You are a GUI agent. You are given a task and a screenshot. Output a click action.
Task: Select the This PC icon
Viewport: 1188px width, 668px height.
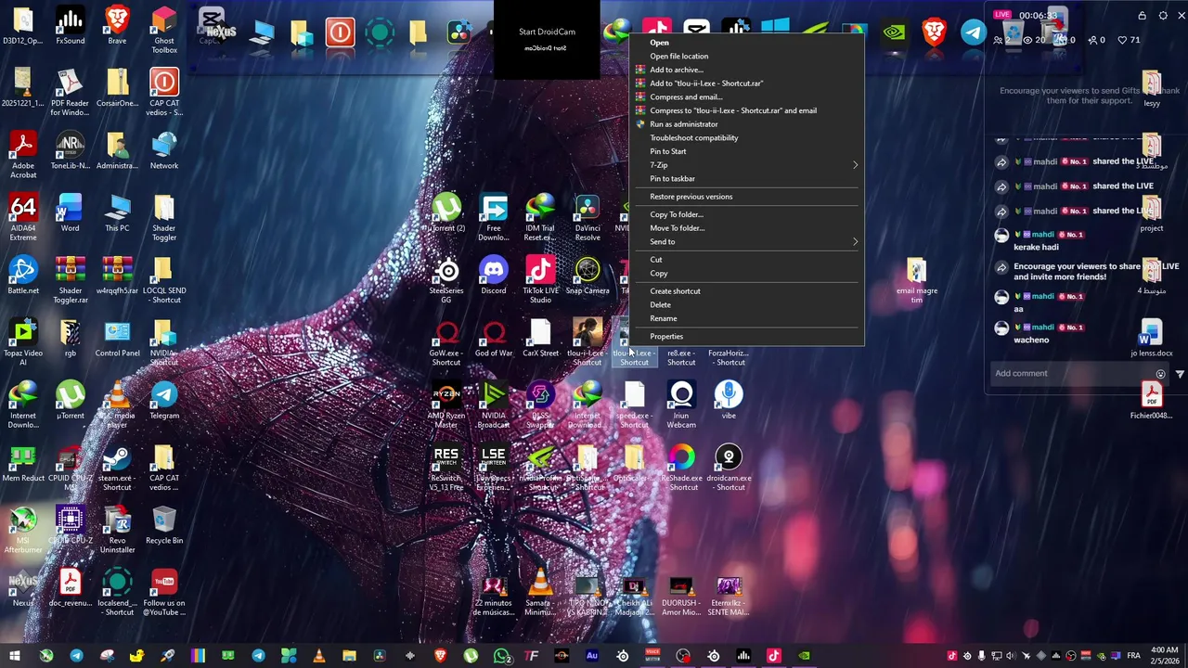coord(117,212)
